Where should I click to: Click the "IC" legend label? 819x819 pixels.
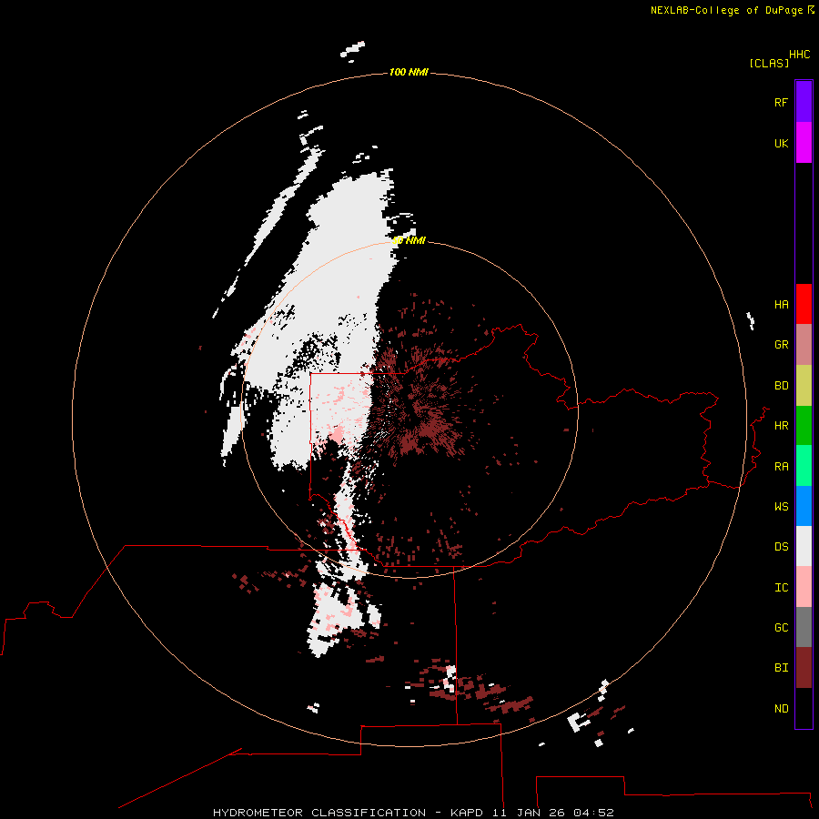(x=781, y=587)
